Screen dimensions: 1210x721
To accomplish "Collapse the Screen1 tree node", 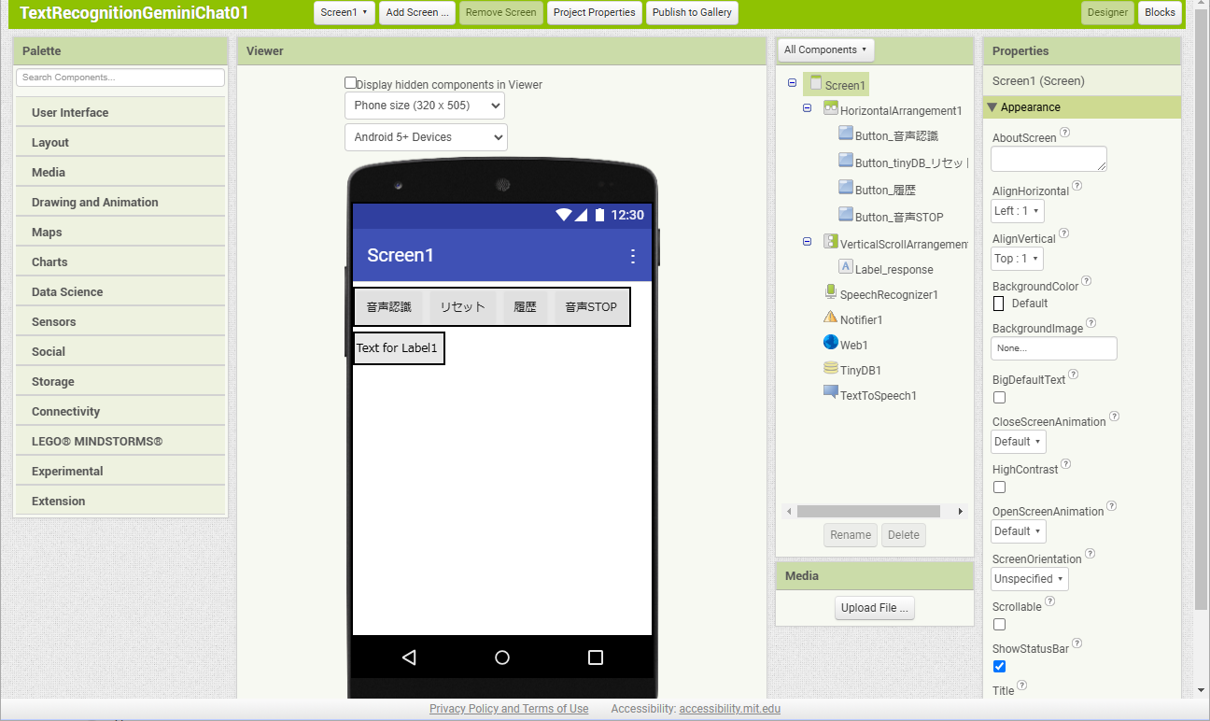I will [x=793, y=83].
